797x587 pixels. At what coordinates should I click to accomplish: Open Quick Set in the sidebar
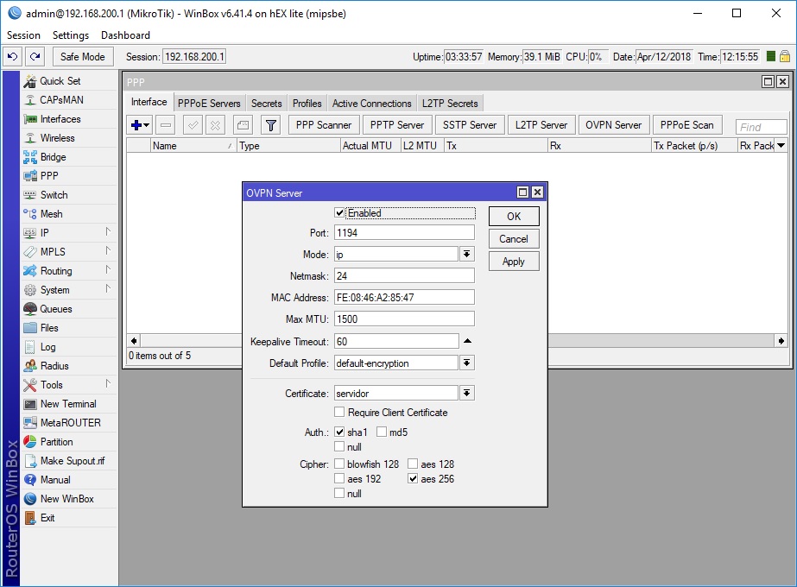coord(60,81)
